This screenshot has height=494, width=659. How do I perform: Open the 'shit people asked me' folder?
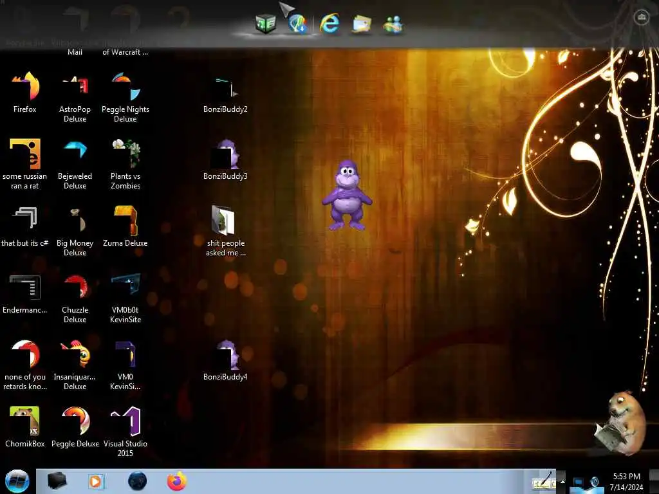(x=225, y=231)
